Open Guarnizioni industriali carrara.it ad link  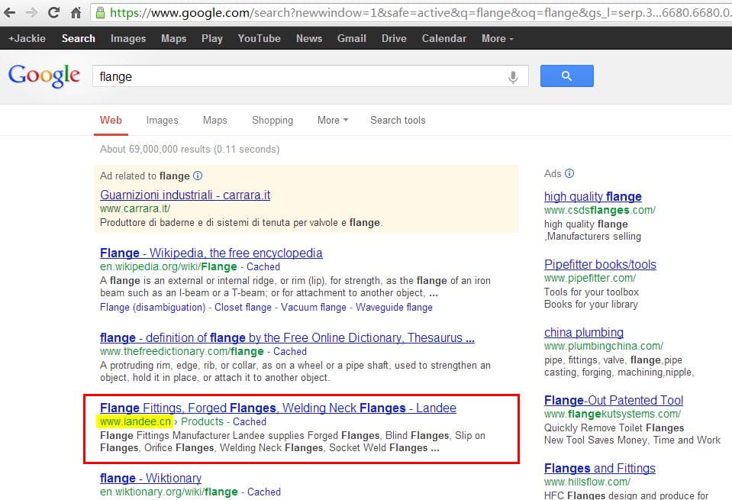(185, 195)
